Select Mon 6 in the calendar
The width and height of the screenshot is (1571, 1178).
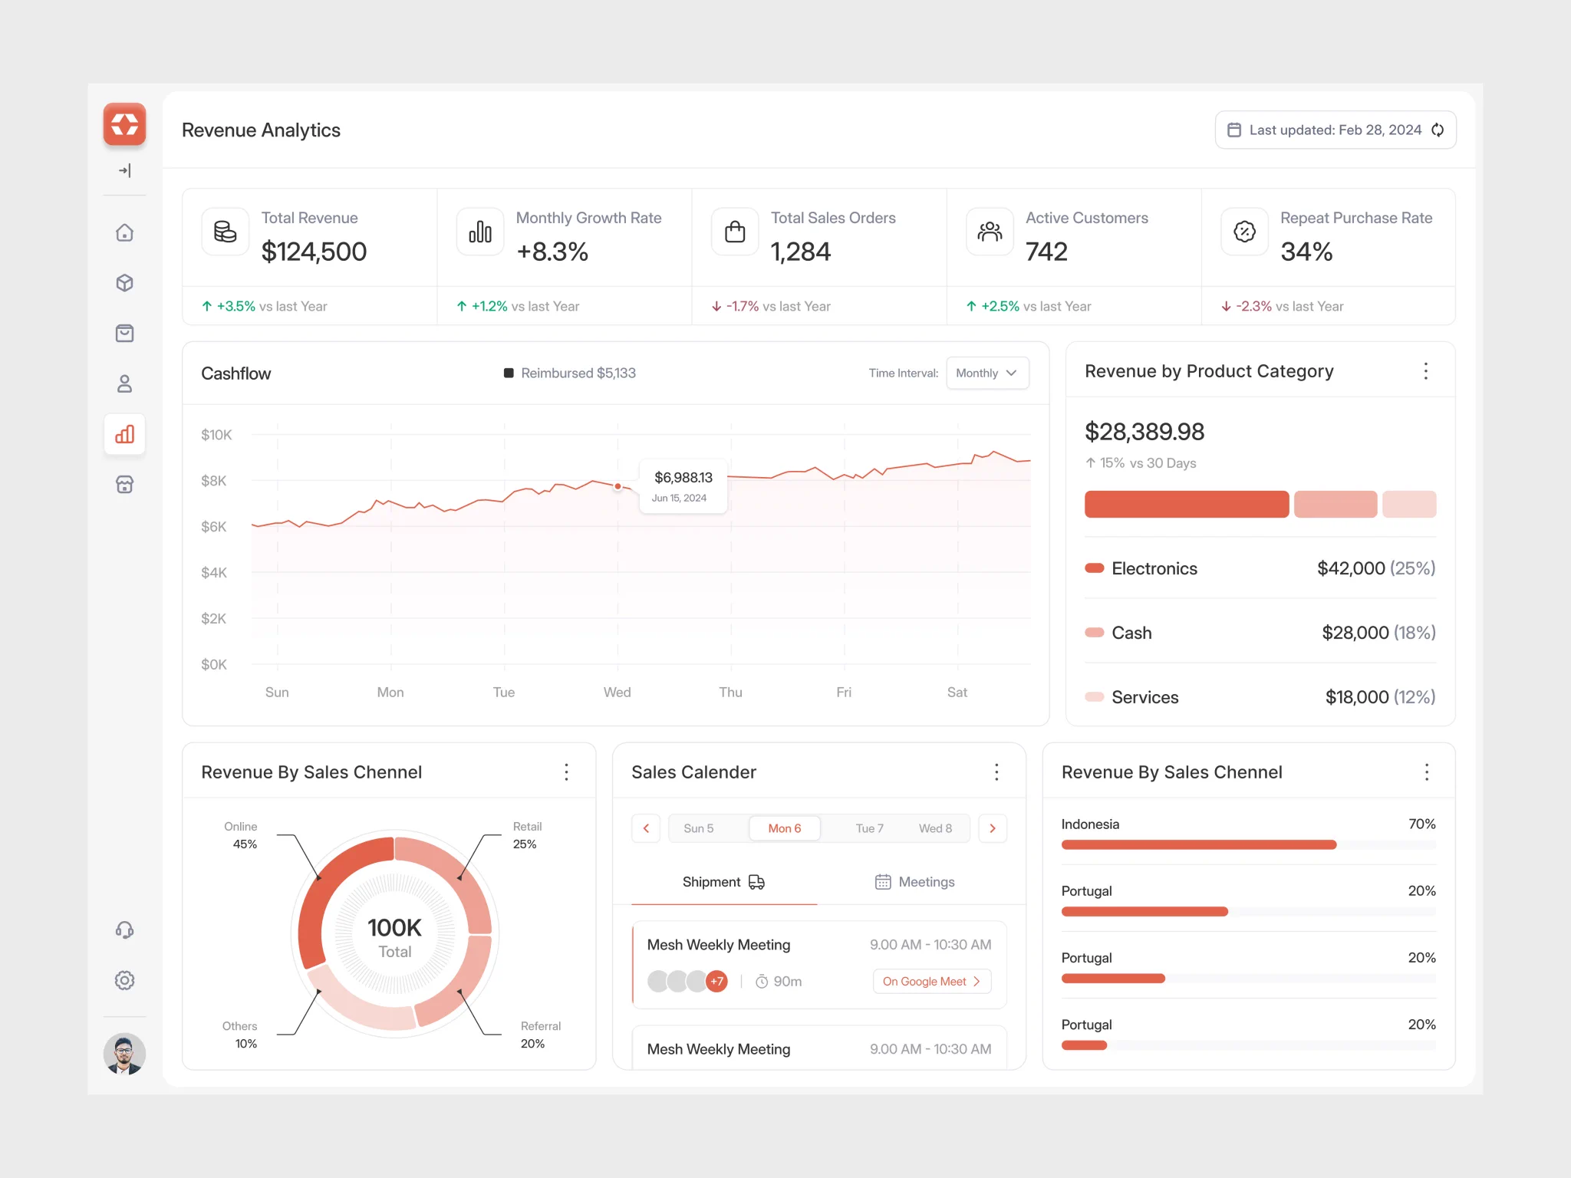pos(785,828)
